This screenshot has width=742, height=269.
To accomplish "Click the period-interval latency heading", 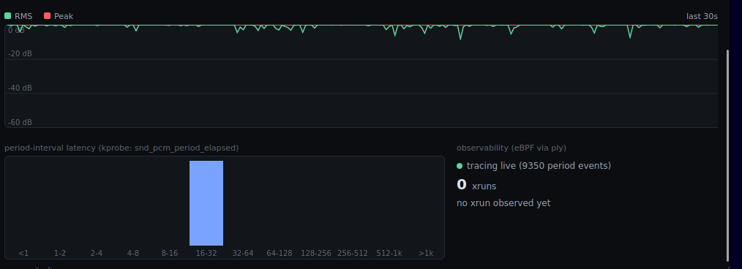I will pos(121,148).
